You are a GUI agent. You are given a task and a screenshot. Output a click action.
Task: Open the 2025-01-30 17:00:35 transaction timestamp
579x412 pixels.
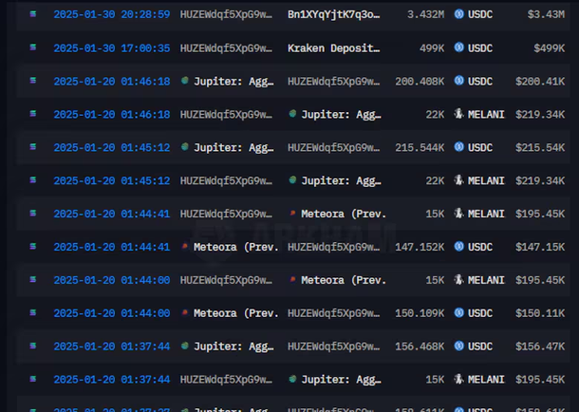(112, 48)
